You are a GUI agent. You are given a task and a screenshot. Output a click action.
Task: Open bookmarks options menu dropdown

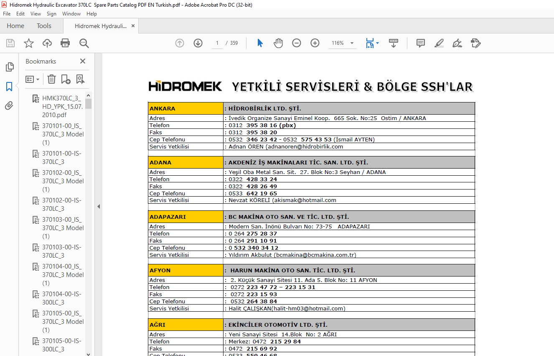[33, 79]
